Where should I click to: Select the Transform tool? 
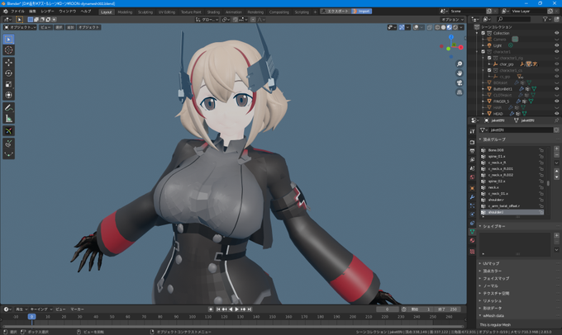[8, 95]
